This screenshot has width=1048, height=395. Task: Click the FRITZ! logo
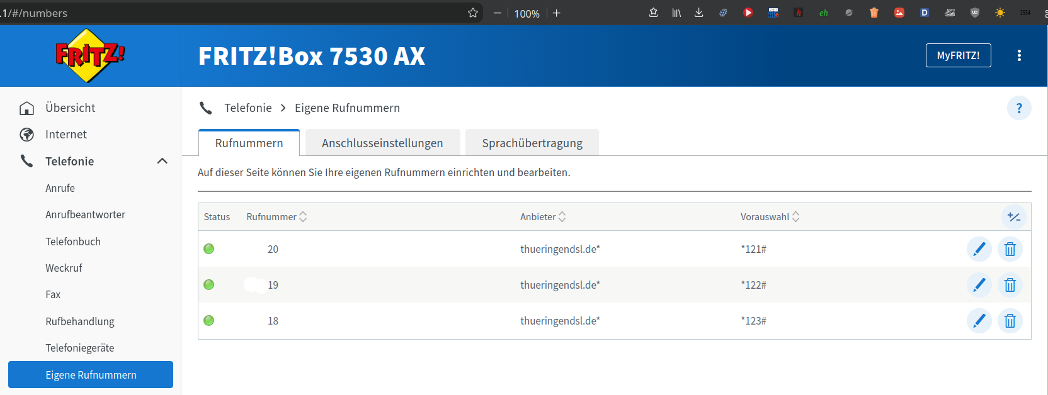(x=90, y=55)
